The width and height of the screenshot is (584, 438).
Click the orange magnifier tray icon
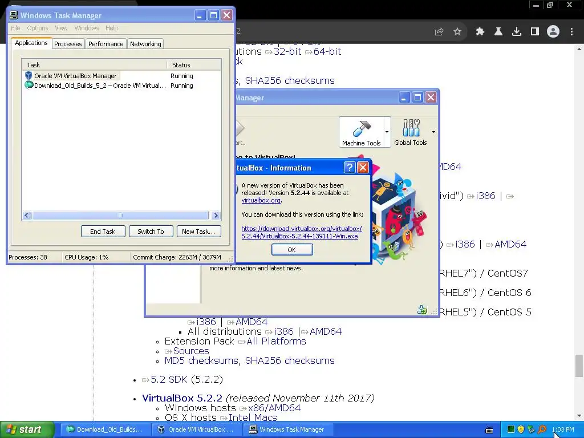pos(542,429)
